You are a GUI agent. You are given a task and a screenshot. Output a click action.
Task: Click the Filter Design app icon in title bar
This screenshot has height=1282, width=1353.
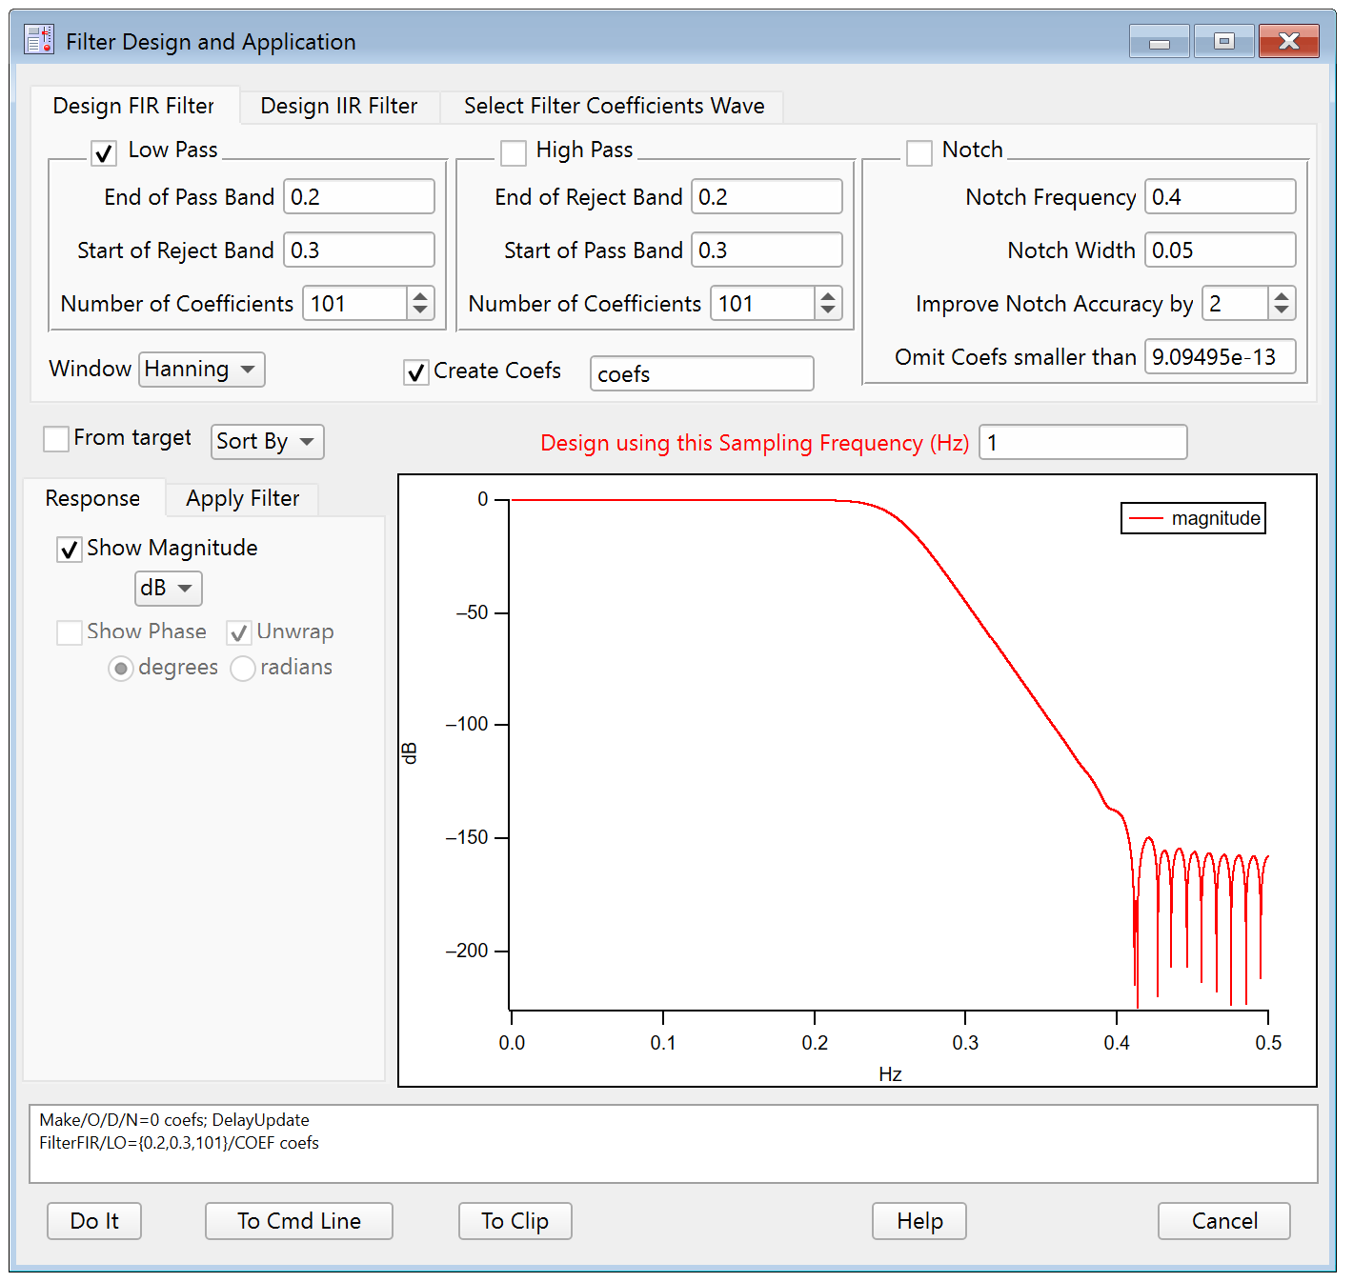coord(39,40)
